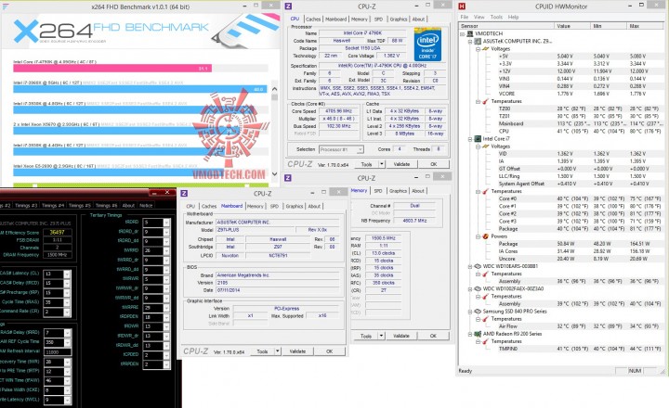
Task: Click the Value column header in HWMonitor
Action: click(572, 26)
